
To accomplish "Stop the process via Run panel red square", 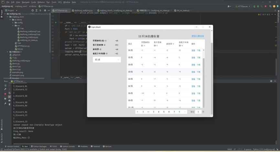I will tap(5, 94).
